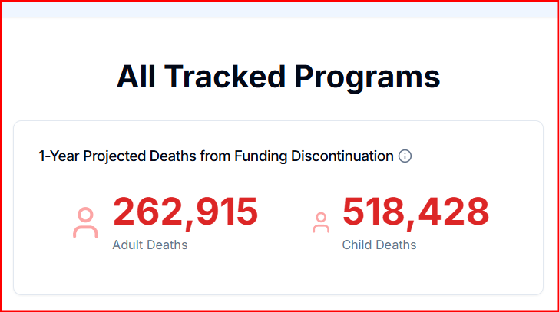This screenshot has width=559, height=312.
Task: Click the Funding Discontinuation phrase
Action: coord(314,156)
